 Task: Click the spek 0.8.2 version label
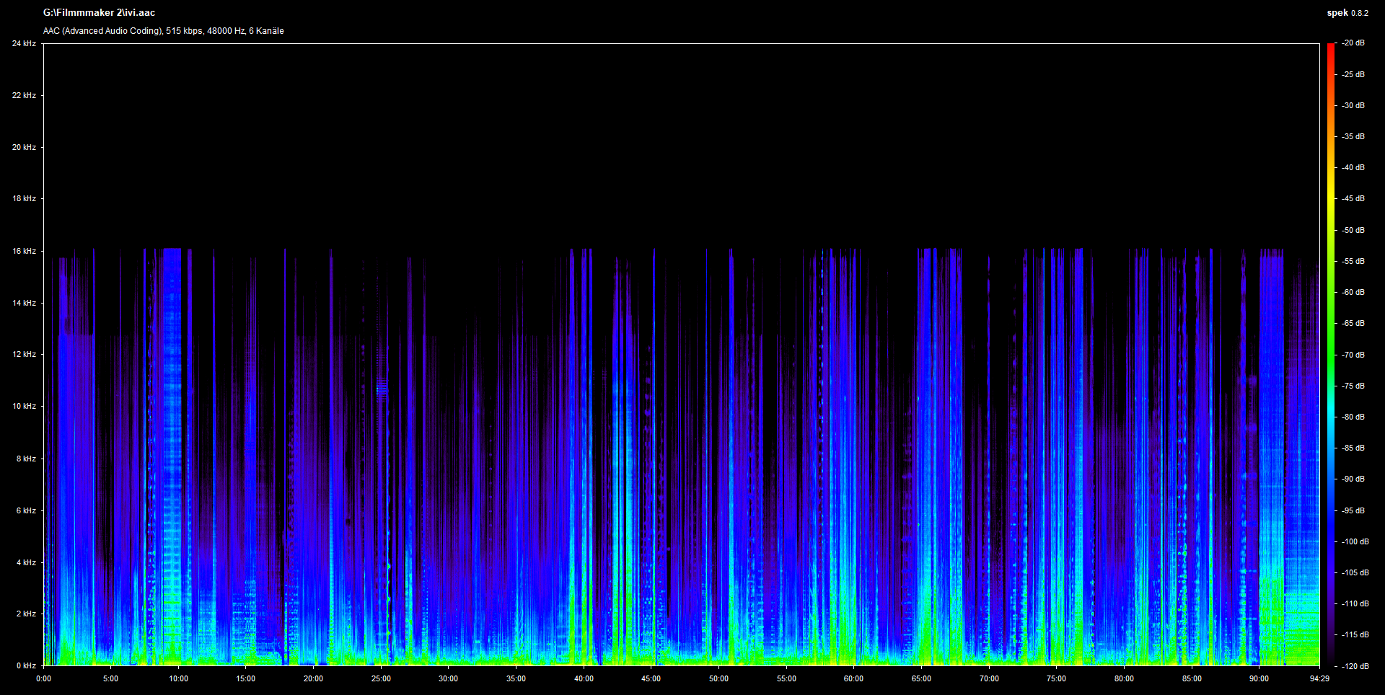(x=1347, y=13)
